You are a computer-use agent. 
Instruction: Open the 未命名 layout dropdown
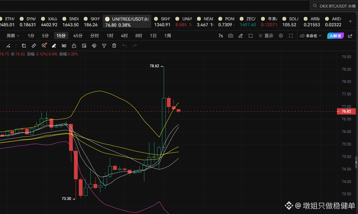coord(311,36)
